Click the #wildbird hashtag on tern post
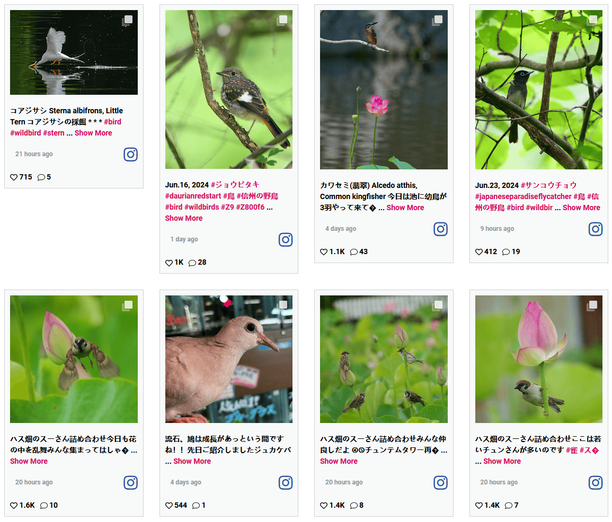This screenshot has height=522, width=612. (x=25, y=133)
